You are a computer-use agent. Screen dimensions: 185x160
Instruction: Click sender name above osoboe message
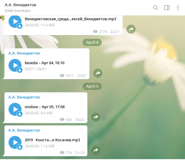tap(24, 97)
